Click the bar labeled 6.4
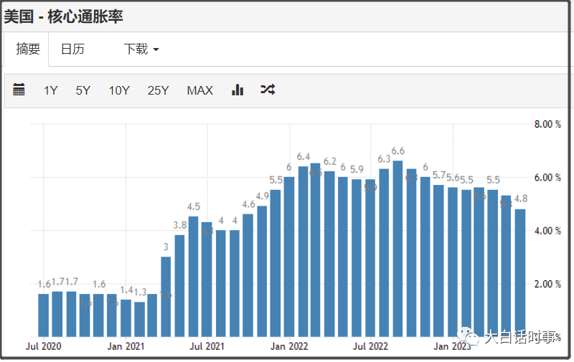The image size is (574, 362). tap(303, 252)
